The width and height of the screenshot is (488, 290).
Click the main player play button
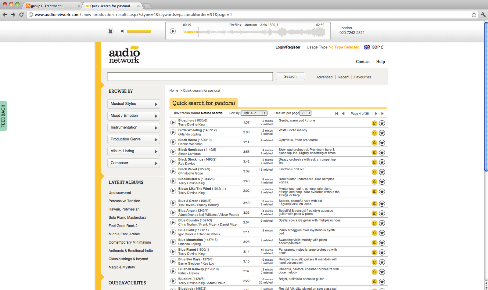click(x=173, y=31)
